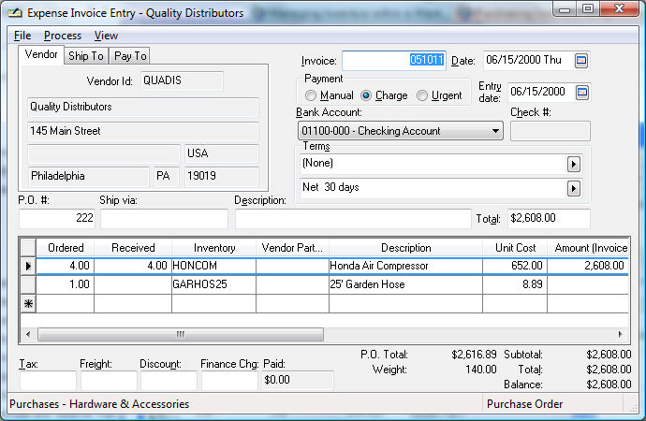This screenshot has width=646, height=421.
Task: Switch to the Pay To tab
Action: tap(130, 56)
